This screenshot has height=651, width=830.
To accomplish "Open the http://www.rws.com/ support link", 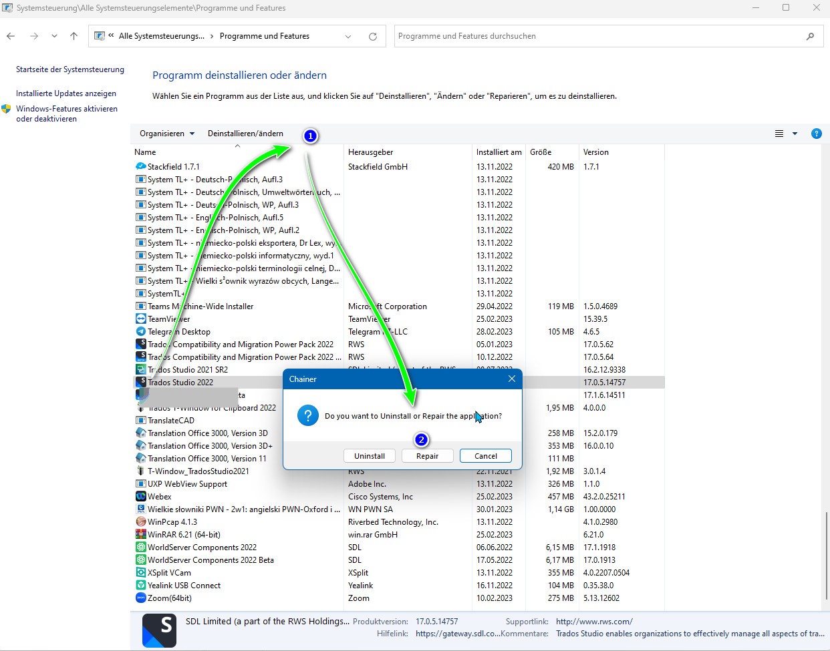I will [594, 622].
